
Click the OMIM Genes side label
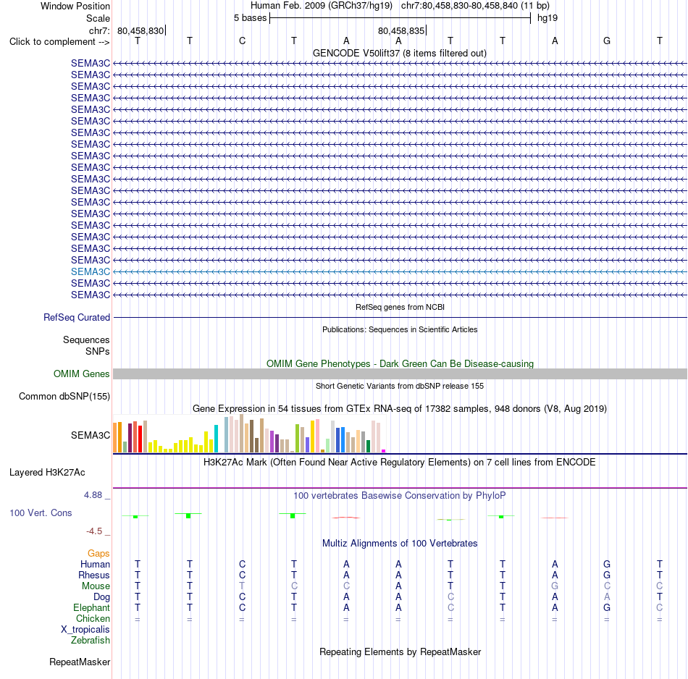pyautogui.click(x=81, y=374)
